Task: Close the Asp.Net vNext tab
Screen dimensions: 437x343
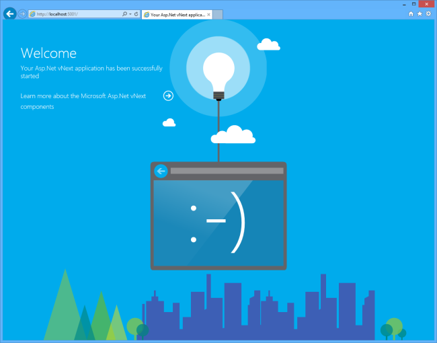Action: (x=208, y=14)
